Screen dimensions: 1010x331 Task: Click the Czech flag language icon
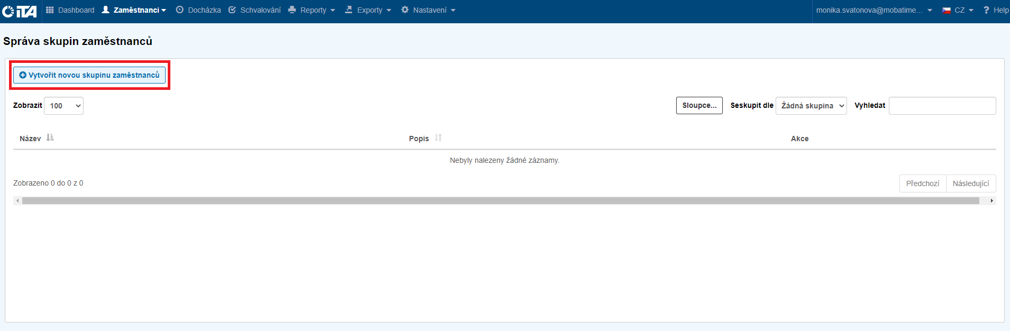[947, 10]
